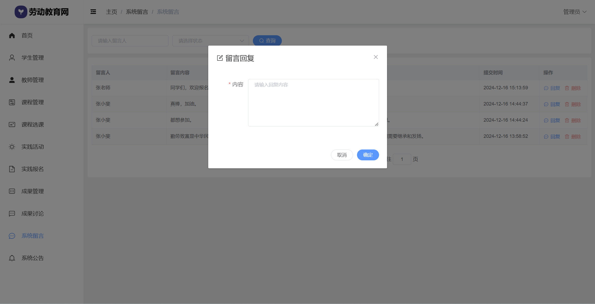This screenshot has height=304, width=595.
Task: Click the 实践活动 sun icon
Action: coord(12,147)
